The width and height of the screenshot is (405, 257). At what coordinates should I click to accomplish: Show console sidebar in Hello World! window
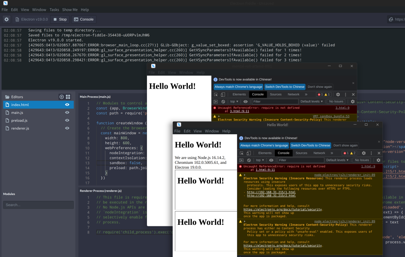coord(241,160)
